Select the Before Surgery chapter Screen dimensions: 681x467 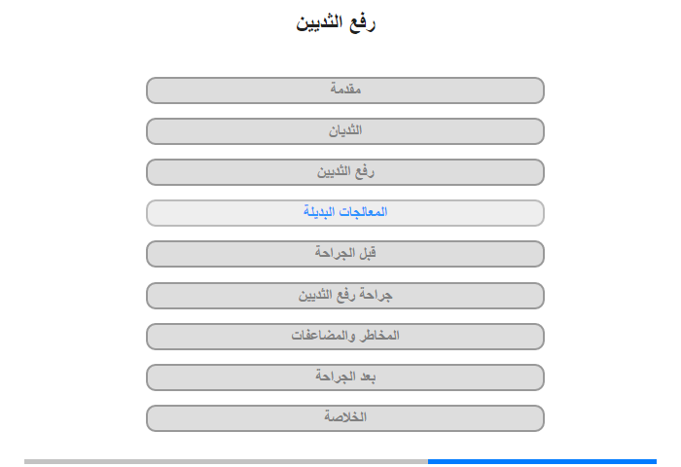(345, 254)
